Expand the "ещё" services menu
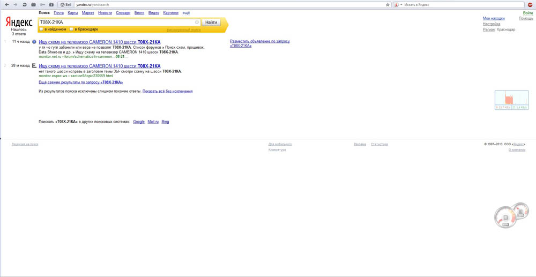Image resolution: width=536 pixels, height=277 pixels. pos(186,13)
